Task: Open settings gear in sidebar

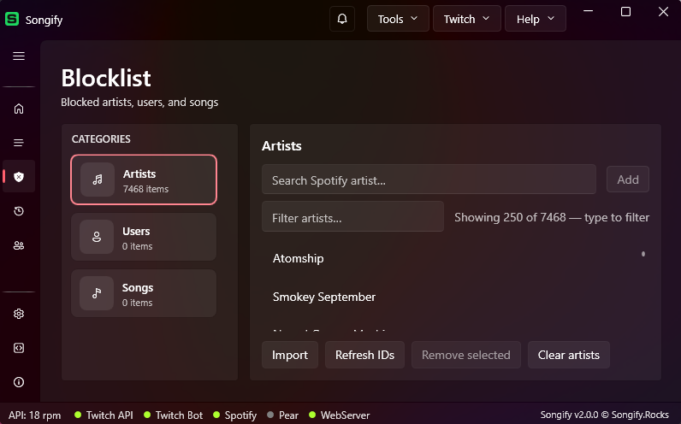Action: click(19, 314)
